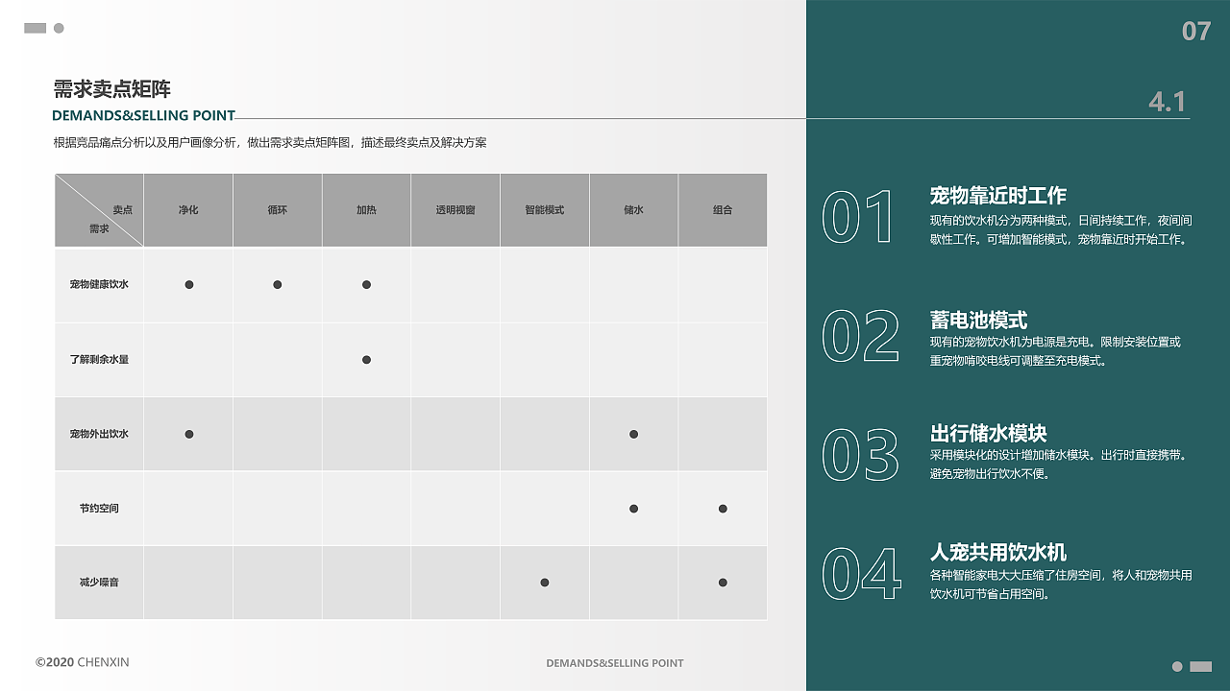Click the outlined number 02
This screenshot has width=1230, height=691.
tap(861, 337)
